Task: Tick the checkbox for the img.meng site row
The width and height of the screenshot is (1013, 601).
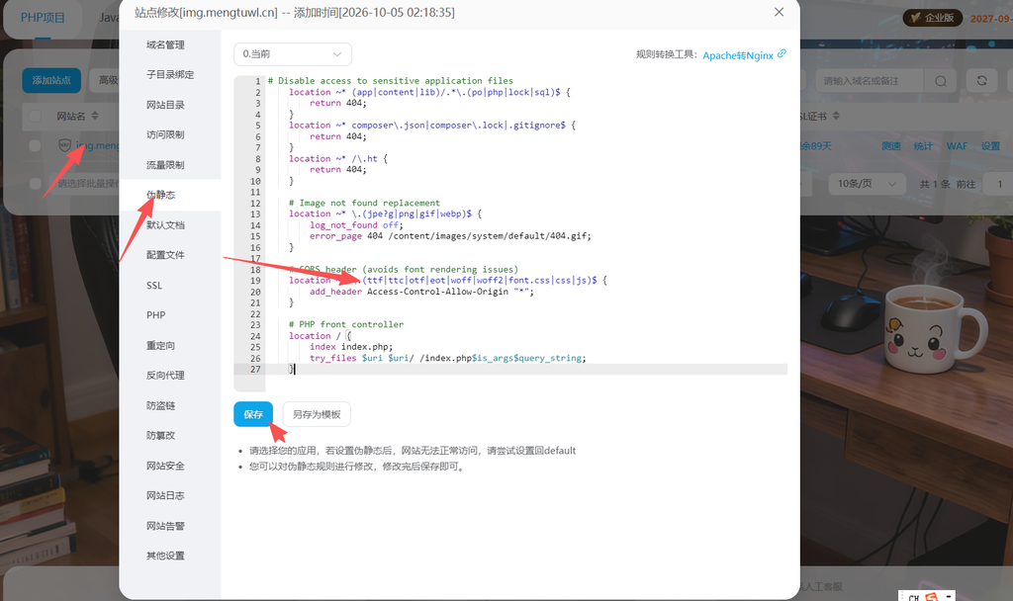Action: 35,146
